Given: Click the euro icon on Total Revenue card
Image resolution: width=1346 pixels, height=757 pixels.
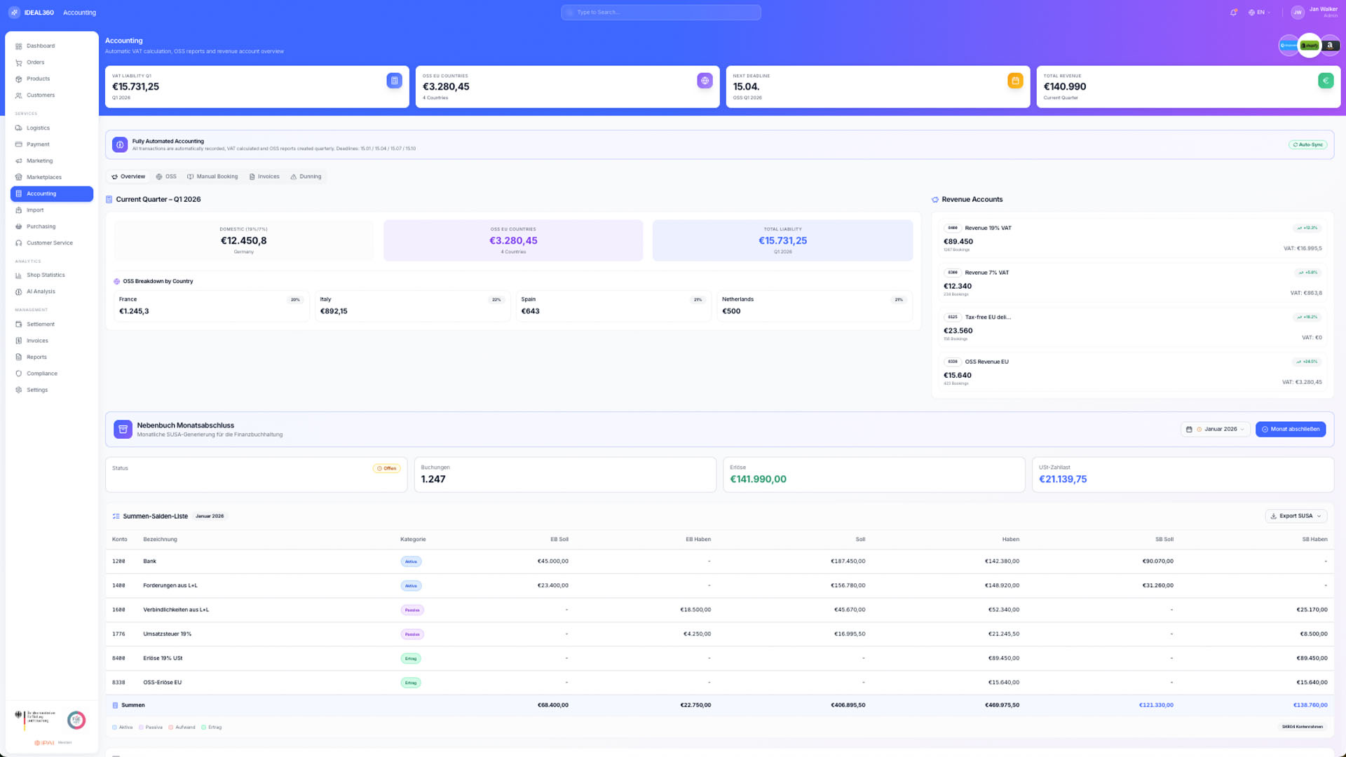Looking at the screenshot, I should pos(1326,81).
